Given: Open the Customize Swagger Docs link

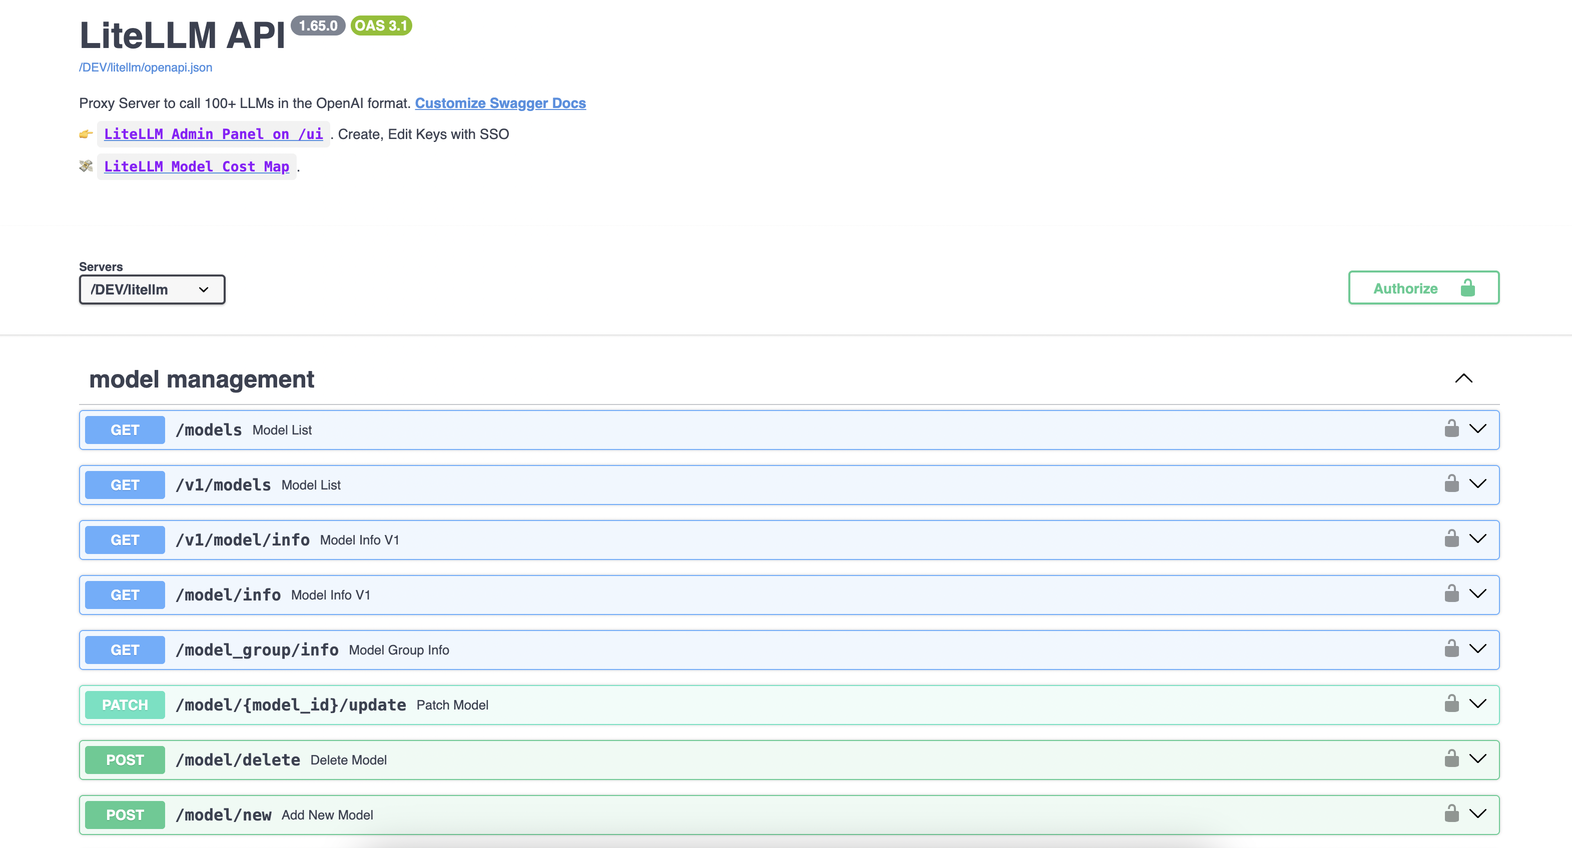Looking at the screenshot, I should point(500,103).
